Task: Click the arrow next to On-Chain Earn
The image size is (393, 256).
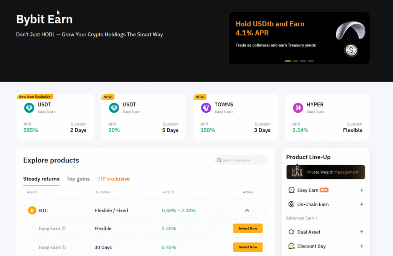Action: (361, 204)
